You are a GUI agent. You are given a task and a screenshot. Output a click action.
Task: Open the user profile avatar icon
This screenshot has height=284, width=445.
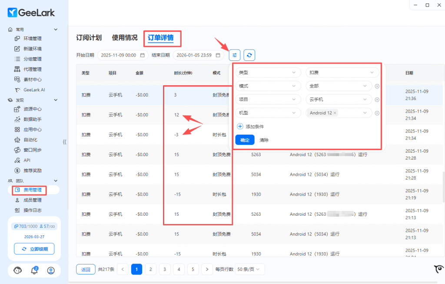pyautogui.click(x=51, y=271)
